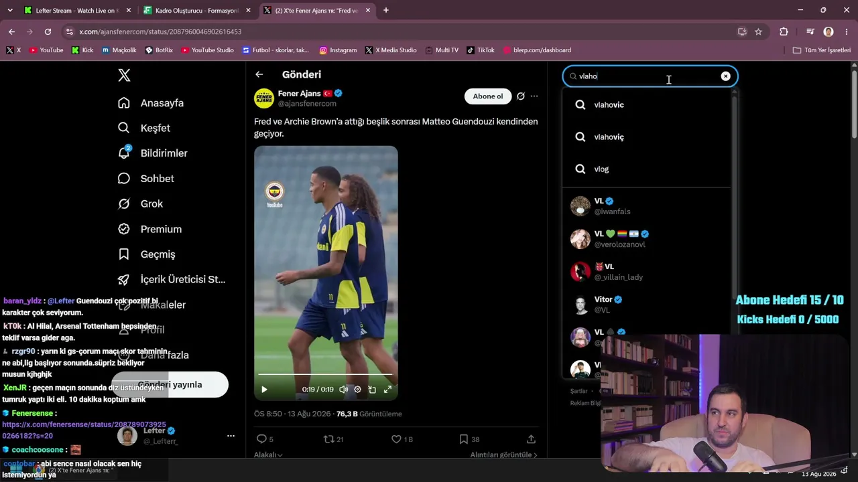Play the Fenerbahçe training video

coord(264,389)
